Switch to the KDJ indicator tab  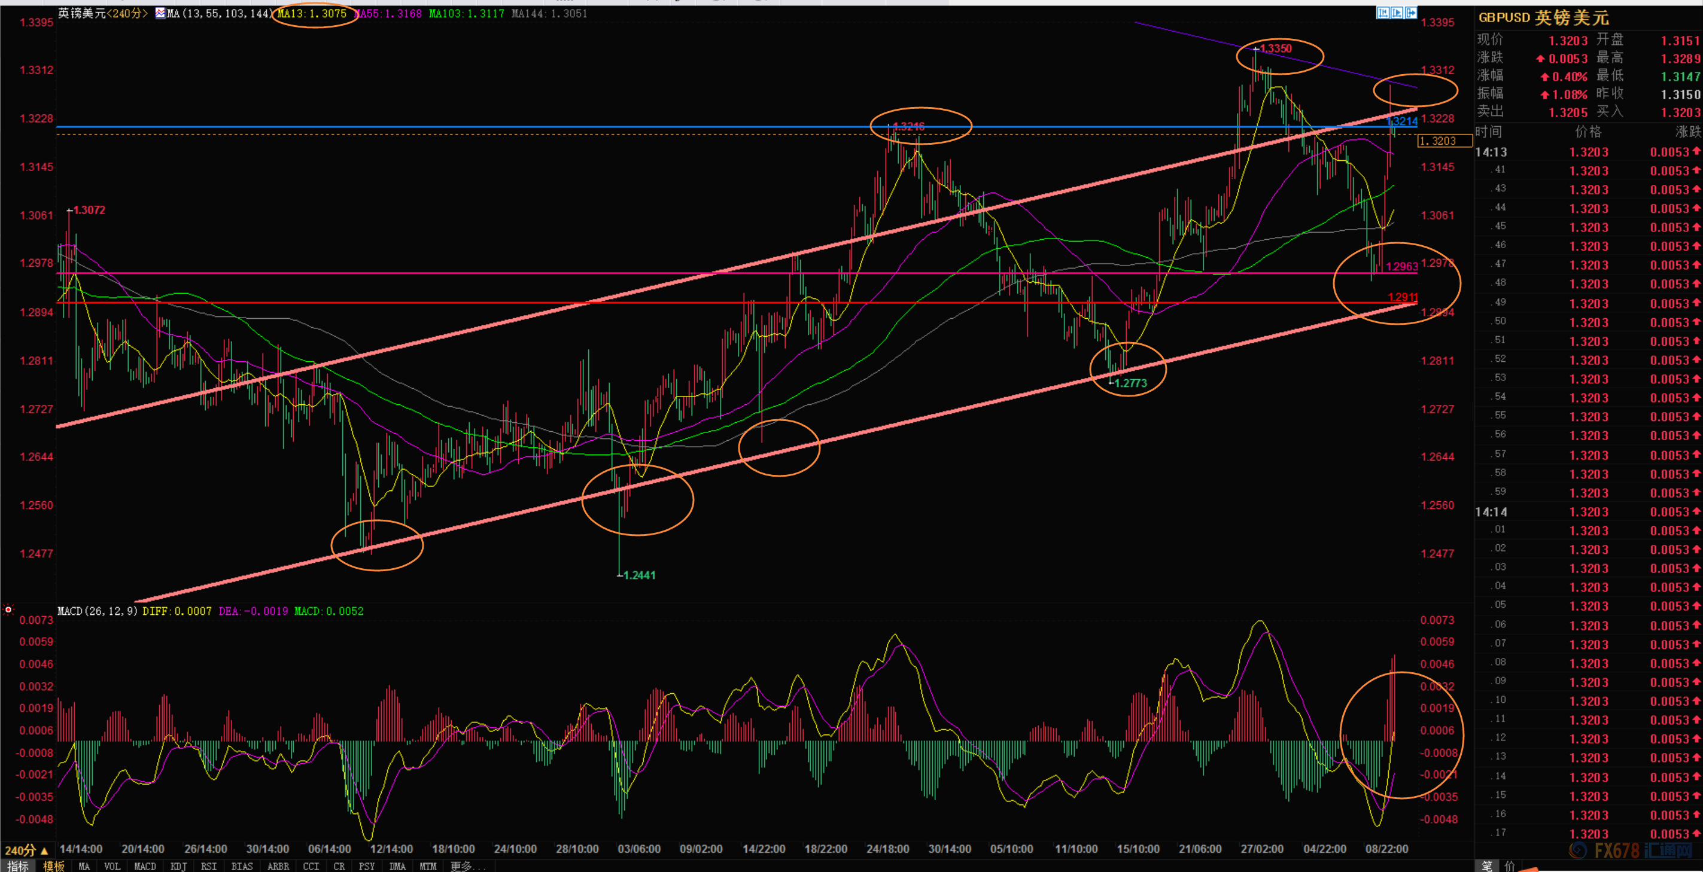tap(178, 866)
